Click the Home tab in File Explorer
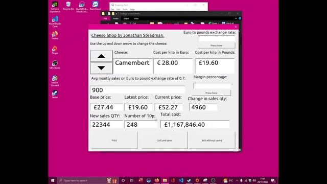Image resolution: width=327 pixels, height=184 pixels. click(x=115, y=18)
